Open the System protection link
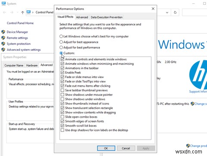Image resolution: width=207 pixels, height=156 pixels. click(x=19, y=44)
